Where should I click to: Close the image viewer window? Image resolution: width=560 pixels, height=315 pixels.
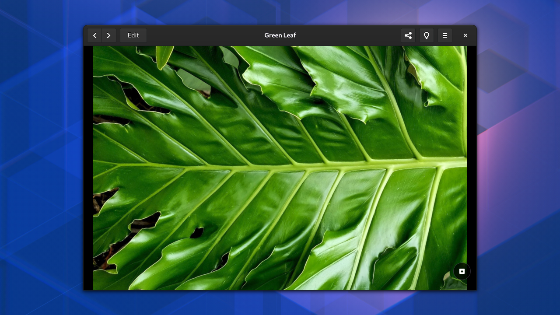coord(465,35)
